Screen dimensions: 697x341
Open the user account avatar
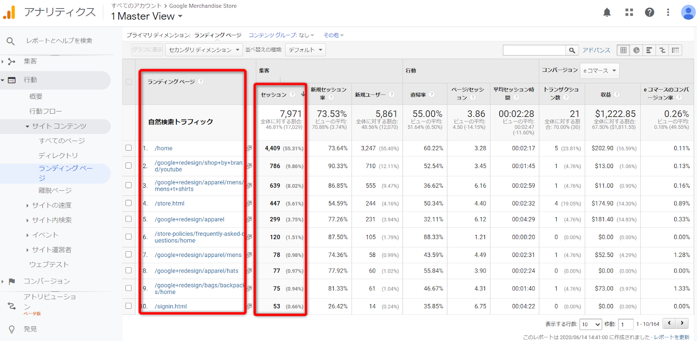688,12
